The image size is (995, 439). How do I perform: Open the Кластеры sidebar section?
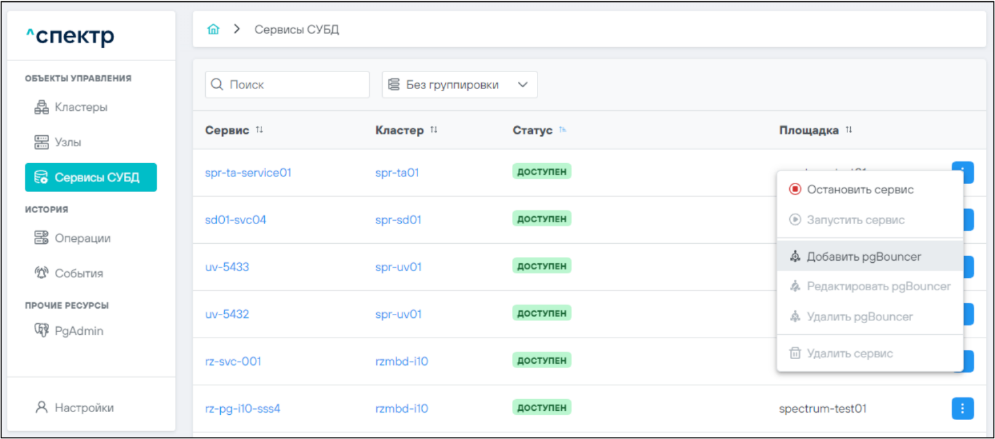click(x=71, y=107)
